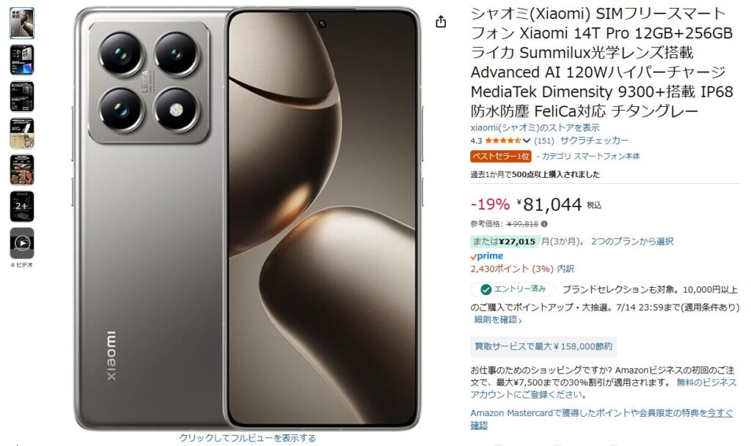Click the Prime logo badge

(487, 256)
